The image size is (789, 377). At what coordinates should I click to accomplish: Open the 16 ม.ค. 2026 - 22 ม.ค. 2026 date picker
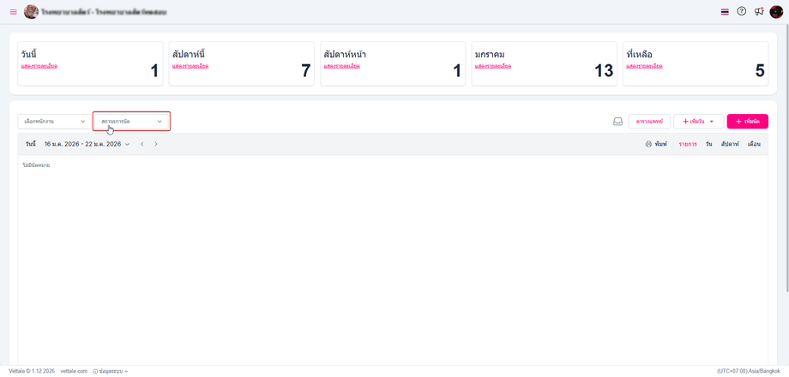click(x=87, y=144)
